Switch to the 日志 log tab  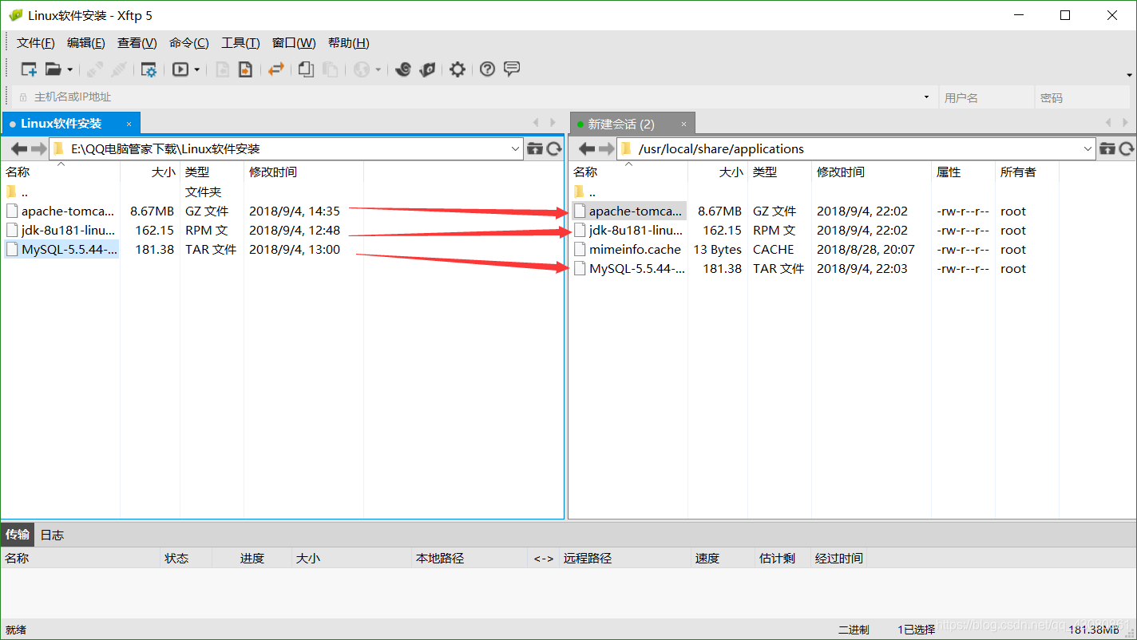coord(52,535)
